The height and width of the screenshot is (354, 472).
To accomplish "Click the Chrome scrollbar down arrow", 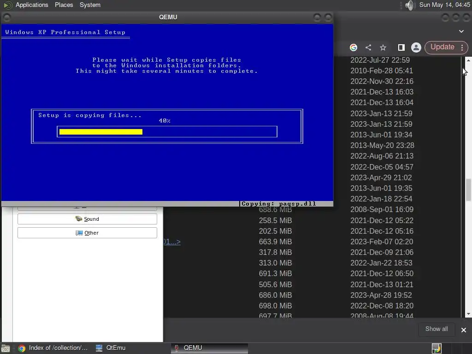I will point(468,314).
